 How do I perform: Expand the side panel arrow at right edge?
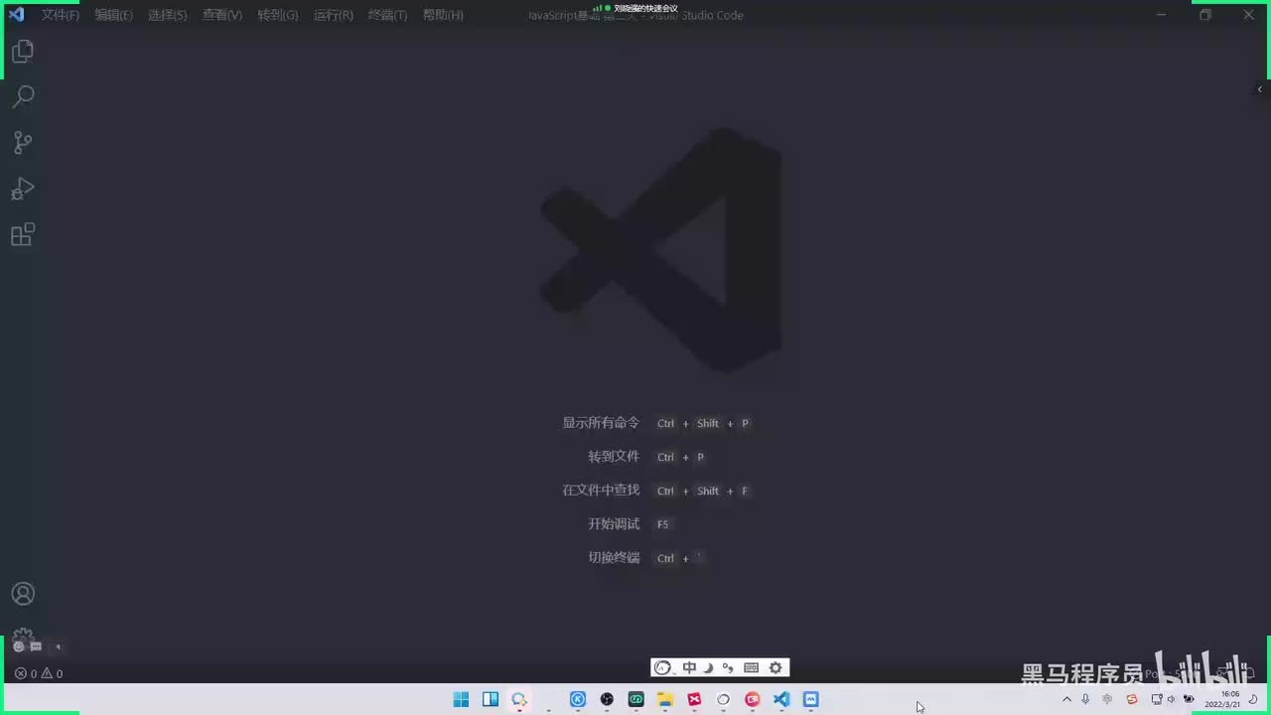coord(1260,89)
